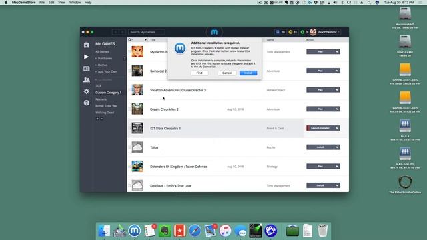Open the settings gear in sidebar

click(86, 91)
